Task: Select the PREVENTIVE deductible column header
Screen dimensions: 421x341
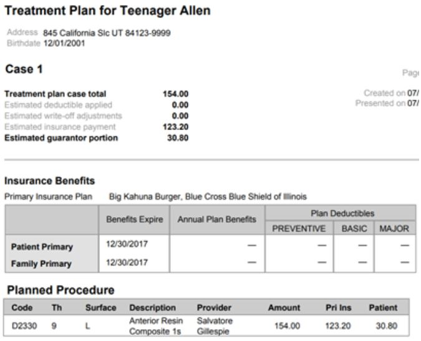Action: click(299, 228)
